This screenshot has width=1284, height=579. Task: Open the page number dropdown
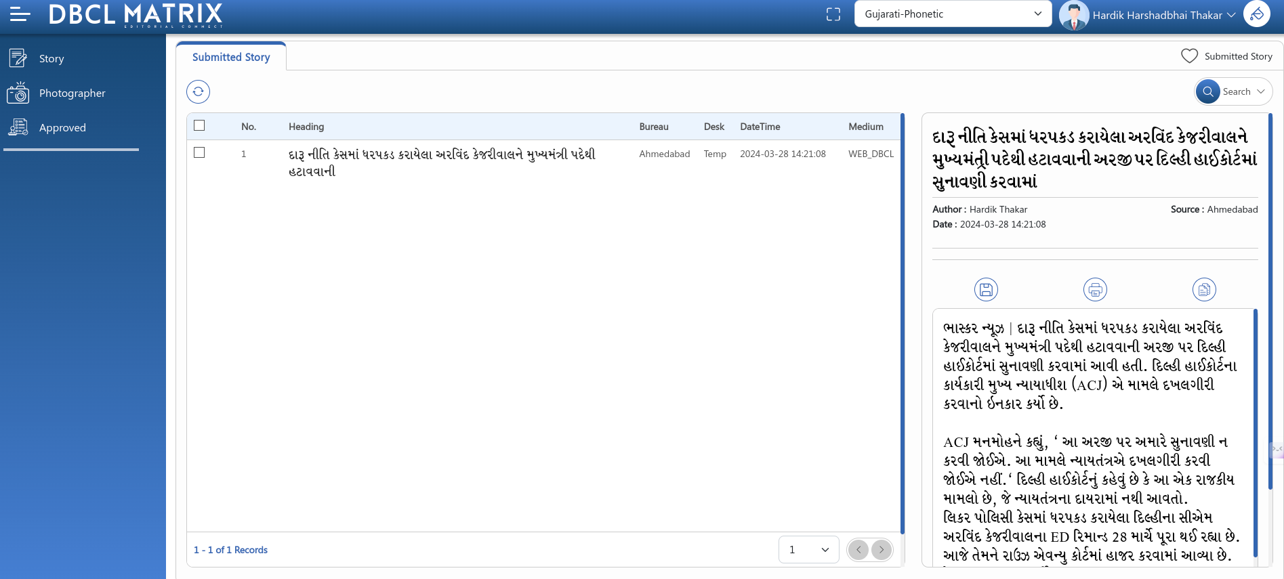tap(808, 549)
